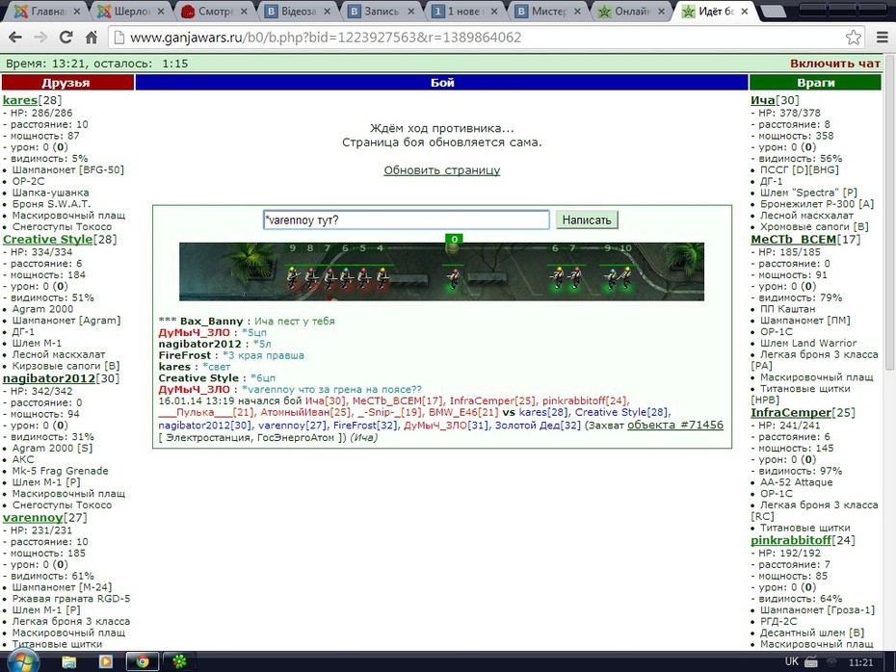This screenshot has height=672, width=896.
Task: Click the FireFrost chat message line
Action: tap(231, 355)
